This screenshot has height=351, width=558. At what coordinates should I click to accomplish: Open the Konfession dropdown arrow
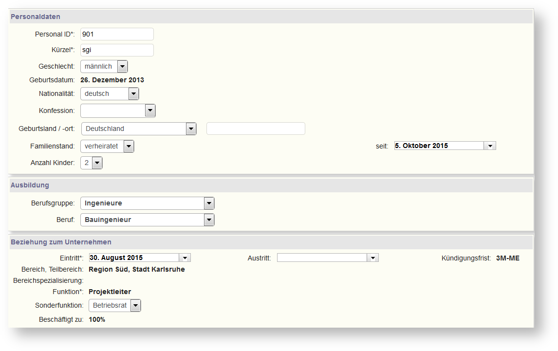150,111
